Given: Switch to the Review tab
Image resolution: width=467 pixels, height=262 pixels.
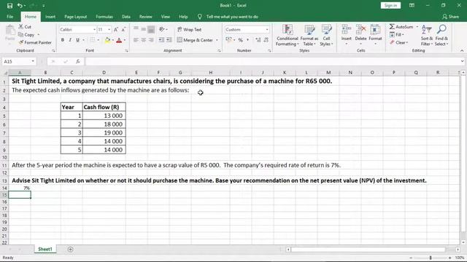Looking at the screenshot, I should pos(146,17).
